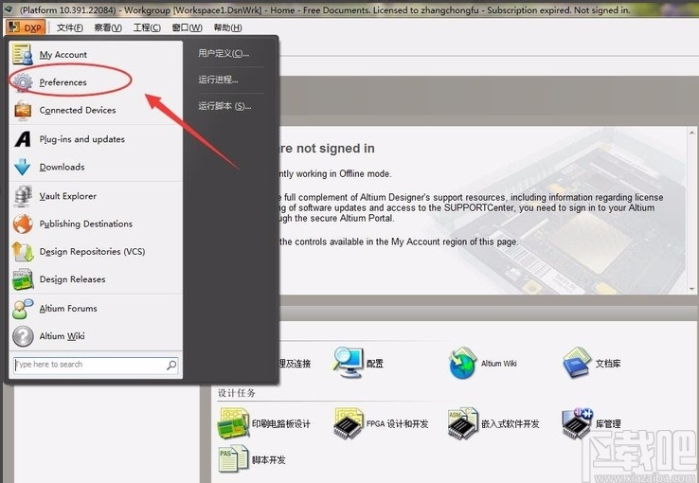Open the 窗口(W) menu
The image size is (699, 483).
pyautogui.click(x=188, y=27)
